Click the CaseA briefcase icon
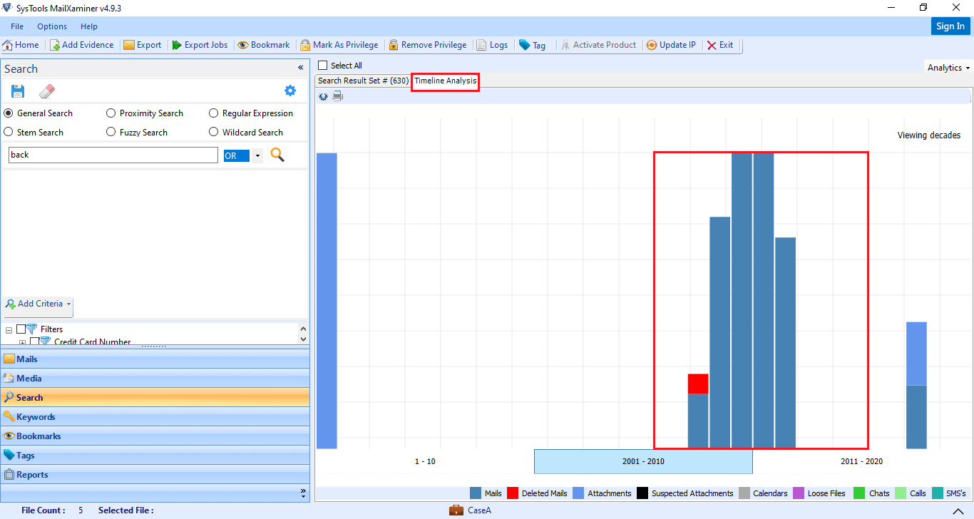The height and width of the screenshot is (519, 974). coord(456,510)
